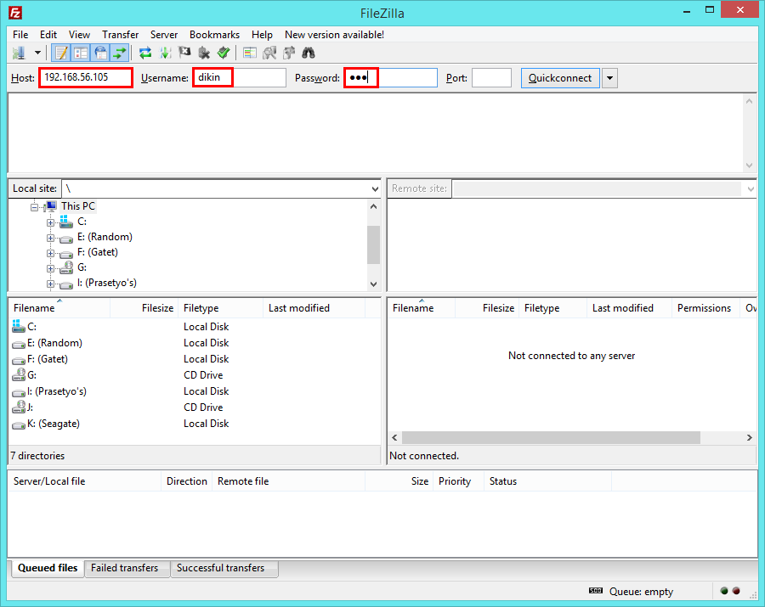
Task: Switch to Queued files tab
Action: pyautogui.click(x=48, y=568)
